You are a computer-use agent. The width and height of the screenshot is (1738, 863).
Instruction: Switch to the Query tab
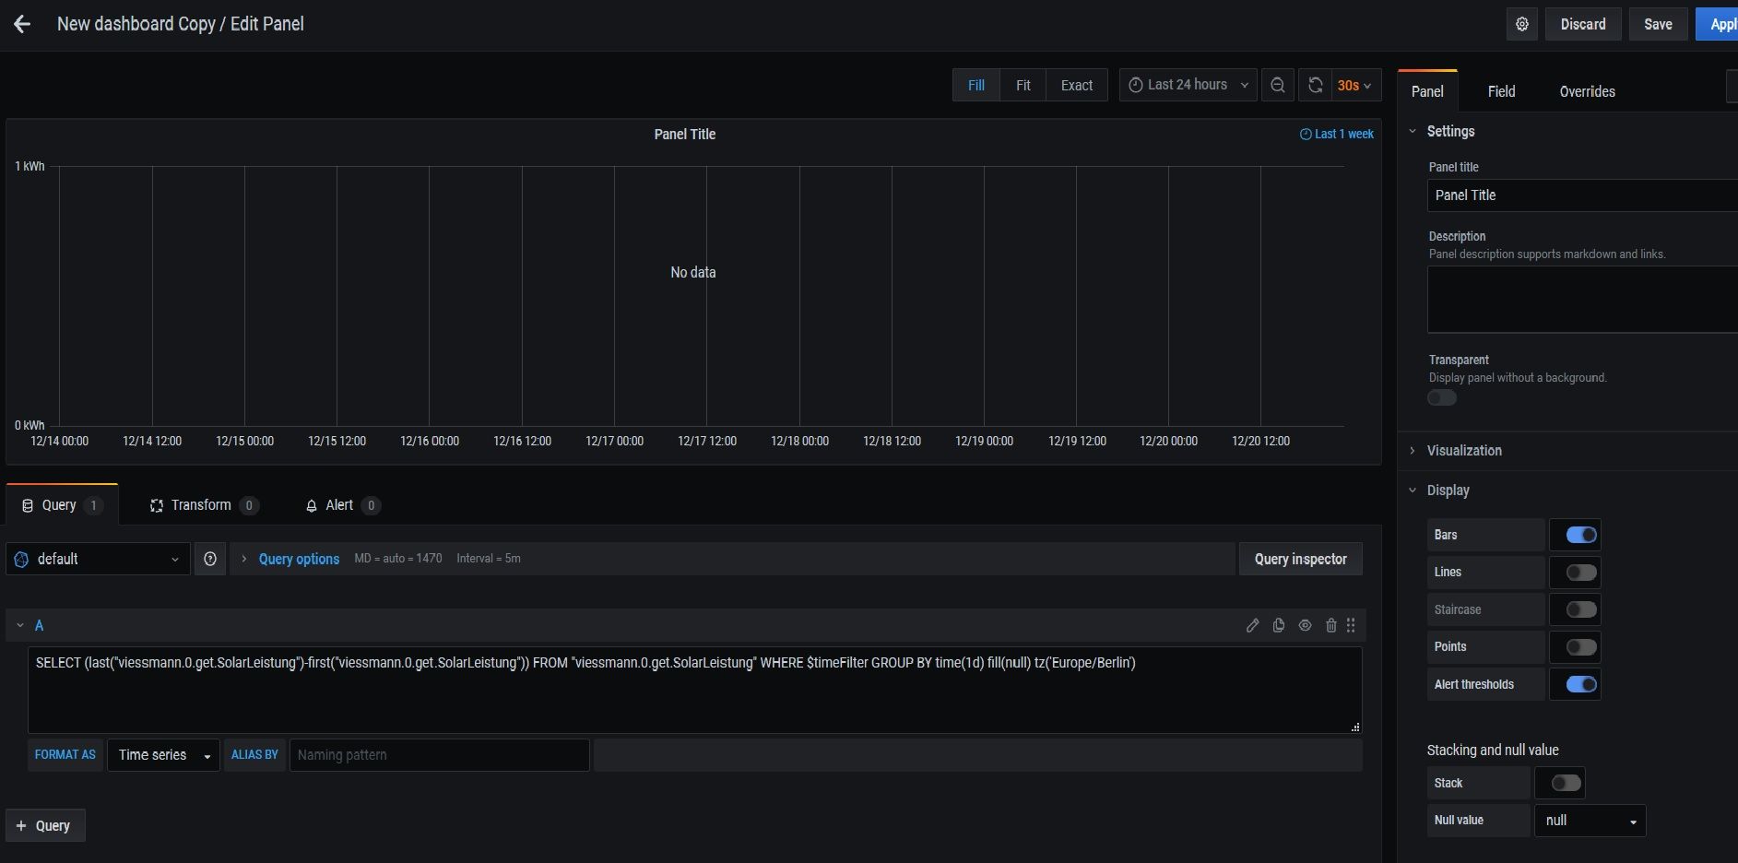click(x=62, y=505)
